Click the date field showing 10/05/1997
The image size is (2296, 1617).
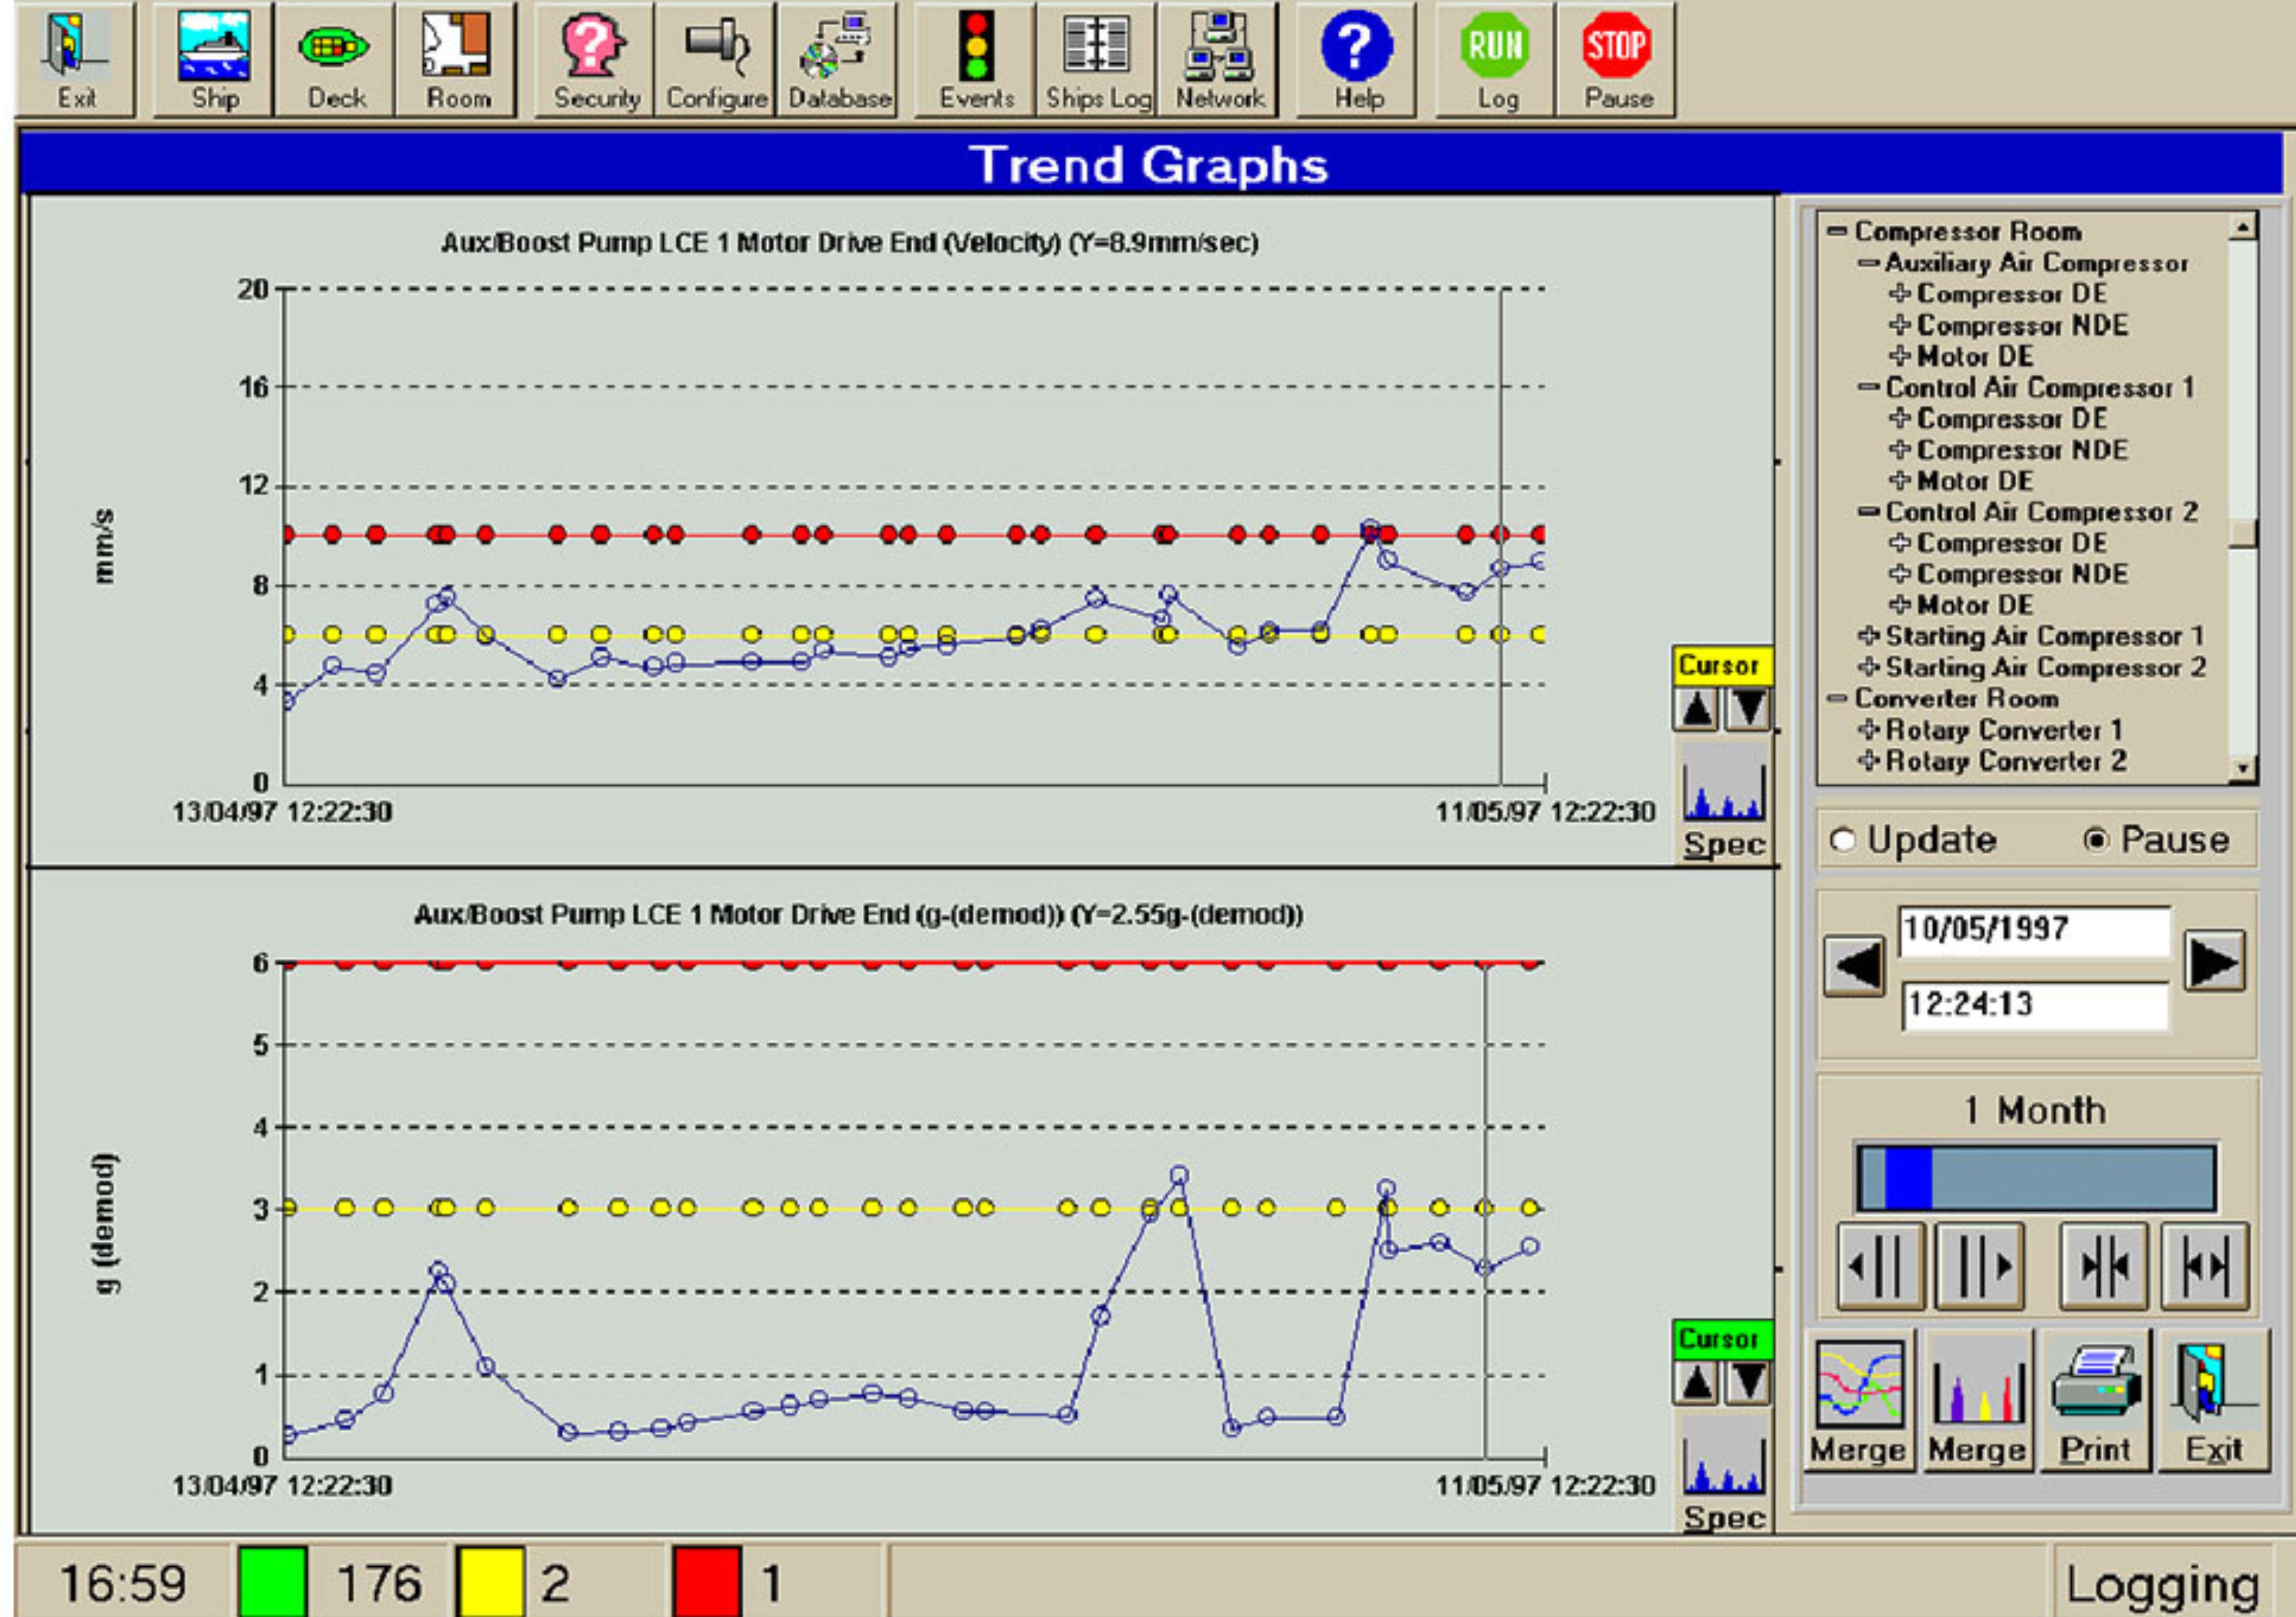[2033, 930]
